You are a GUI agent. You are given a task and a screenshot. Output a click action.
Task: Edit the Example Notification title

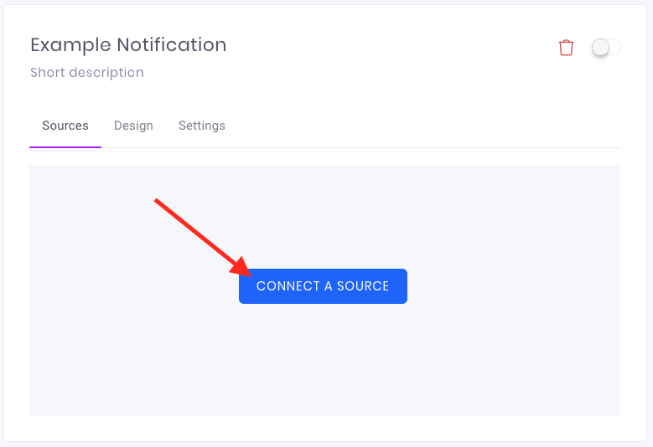(128, 45)
